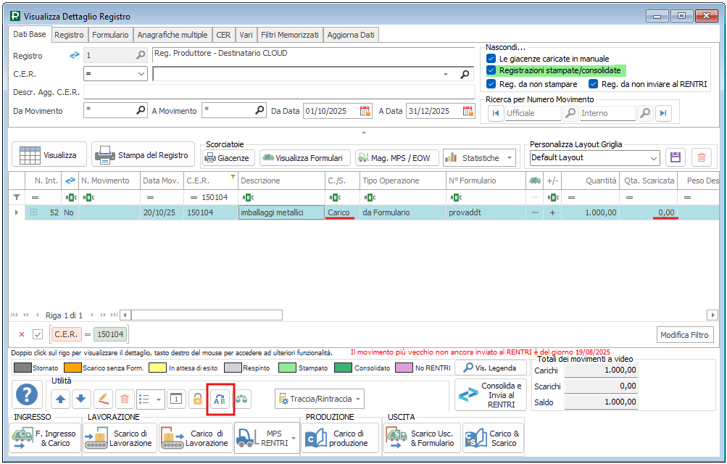This screenshot has width=727, height=464.
Task: Click the blue up arrow in Utilità
Action: pos(60,399)
